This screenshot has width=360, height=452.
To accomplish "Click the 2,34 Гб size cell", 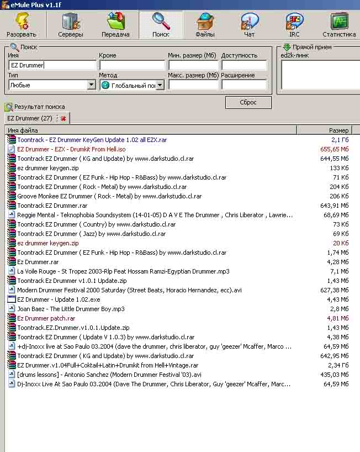I will pos(338,365).
